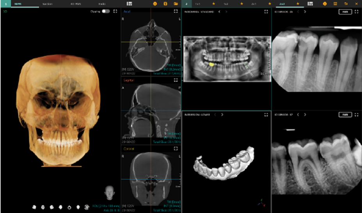Viewport: 362px width, 213px height.
Task: Select the 2x2 layout tab
Action: pos(282,4)
